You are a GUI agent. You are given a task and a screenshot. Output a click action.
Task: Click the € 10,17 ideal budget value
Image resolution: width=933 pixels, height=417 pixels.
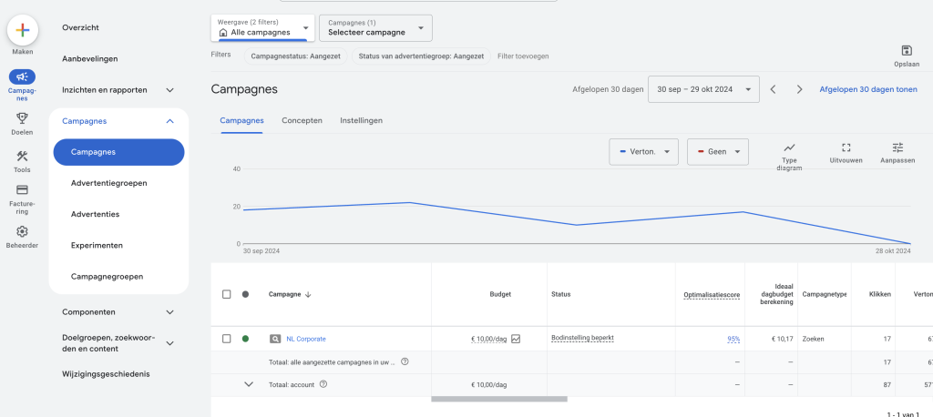[782, 339]
